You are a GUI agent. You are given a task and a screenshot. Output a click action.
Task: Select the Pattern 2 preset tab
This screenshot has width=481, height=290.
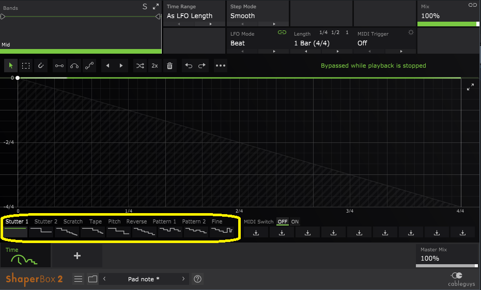[x=194, y=221]
